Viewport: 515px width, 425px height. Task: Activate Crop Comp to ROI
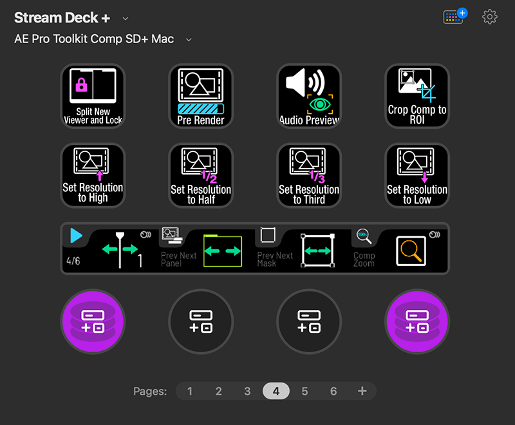[417, 96]
